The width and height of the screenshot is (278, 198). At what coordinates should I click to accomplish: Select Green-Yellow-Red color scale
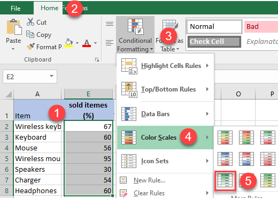[x=225, y=138]
